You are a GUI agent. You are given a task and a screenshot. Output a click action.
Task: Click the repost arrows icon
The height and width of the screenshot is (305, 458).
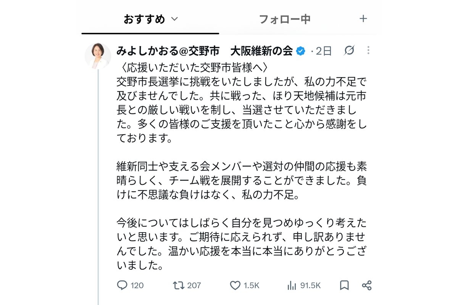pyautogui.click(x=179, y=285)
